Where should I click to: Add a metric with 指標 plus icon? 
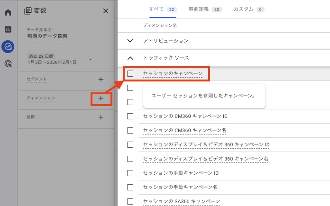pos(101,117)
